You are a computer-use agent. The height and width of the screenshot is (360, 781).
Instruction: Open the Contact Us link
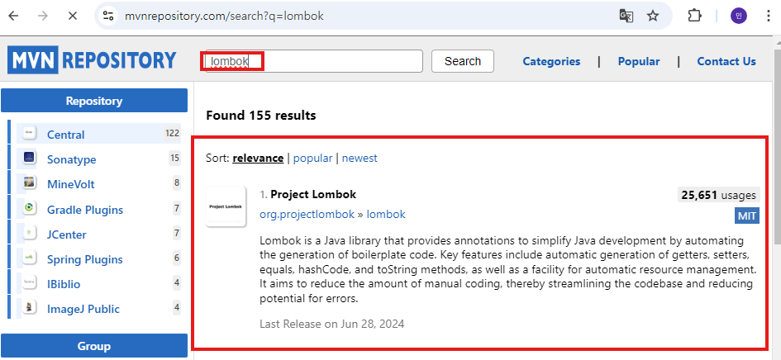tap(726, 61)
